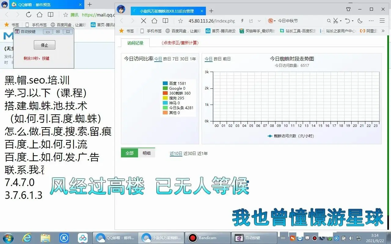Screen dimensions: 391x244
Task: Open 手机书签 in front browser bookmarks bar
Action: pos(151,31)
